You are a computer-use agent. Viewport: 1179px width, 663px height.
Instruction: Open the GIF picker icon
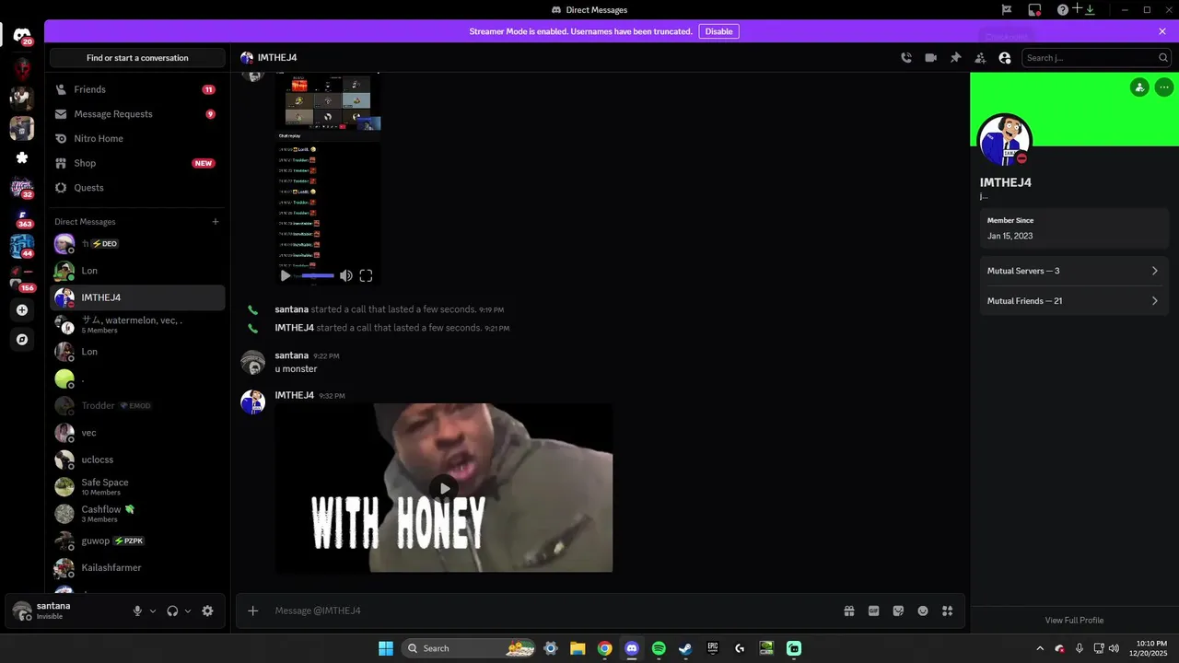pyautogui.click(x=874, y=611)
